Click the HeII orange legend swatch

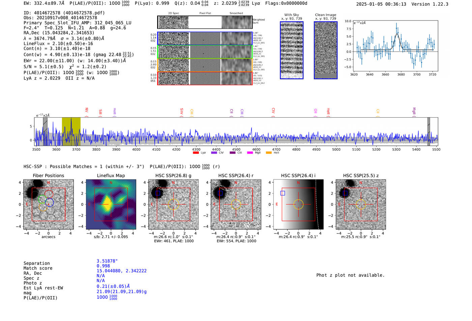point(269,153)
